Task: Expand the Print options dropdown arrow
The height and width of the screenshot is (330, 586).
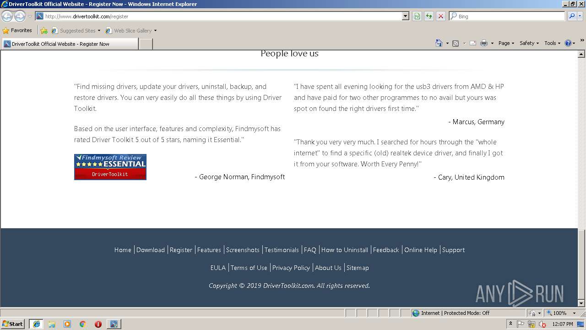Action: (x=492, y=44)
